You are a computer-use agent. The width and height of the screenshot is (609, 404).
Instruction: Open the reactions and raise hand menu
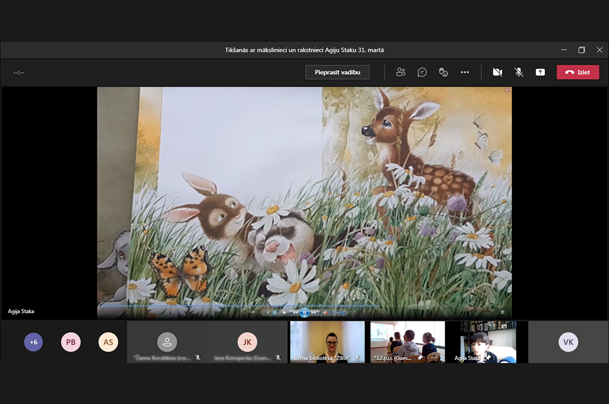click(x=443, y=72)
